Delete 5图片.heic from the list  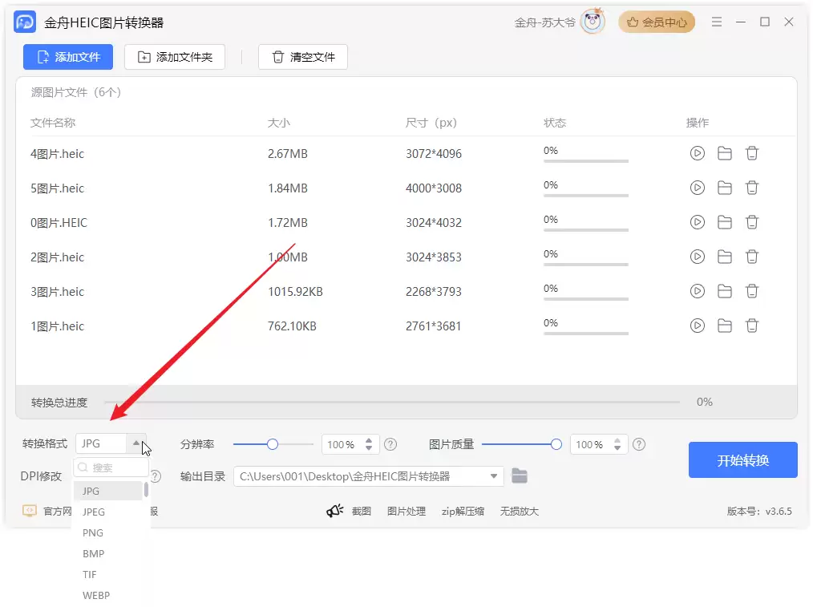tap(752, 188)
